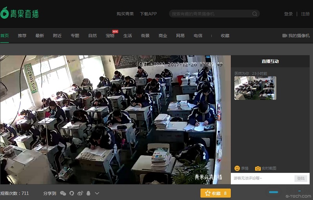The height and width of the screenshot is (200, 313).
Task: Switch to the 推荐 tab
Action: click(x=22, y=35)
